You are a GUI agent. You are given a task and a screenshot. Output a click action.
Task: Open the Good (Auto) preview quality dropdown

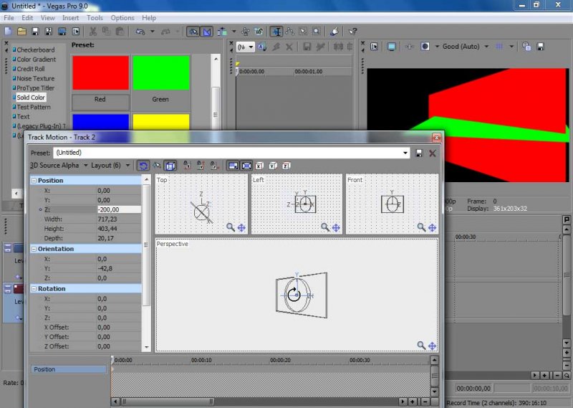pos(486,47)
